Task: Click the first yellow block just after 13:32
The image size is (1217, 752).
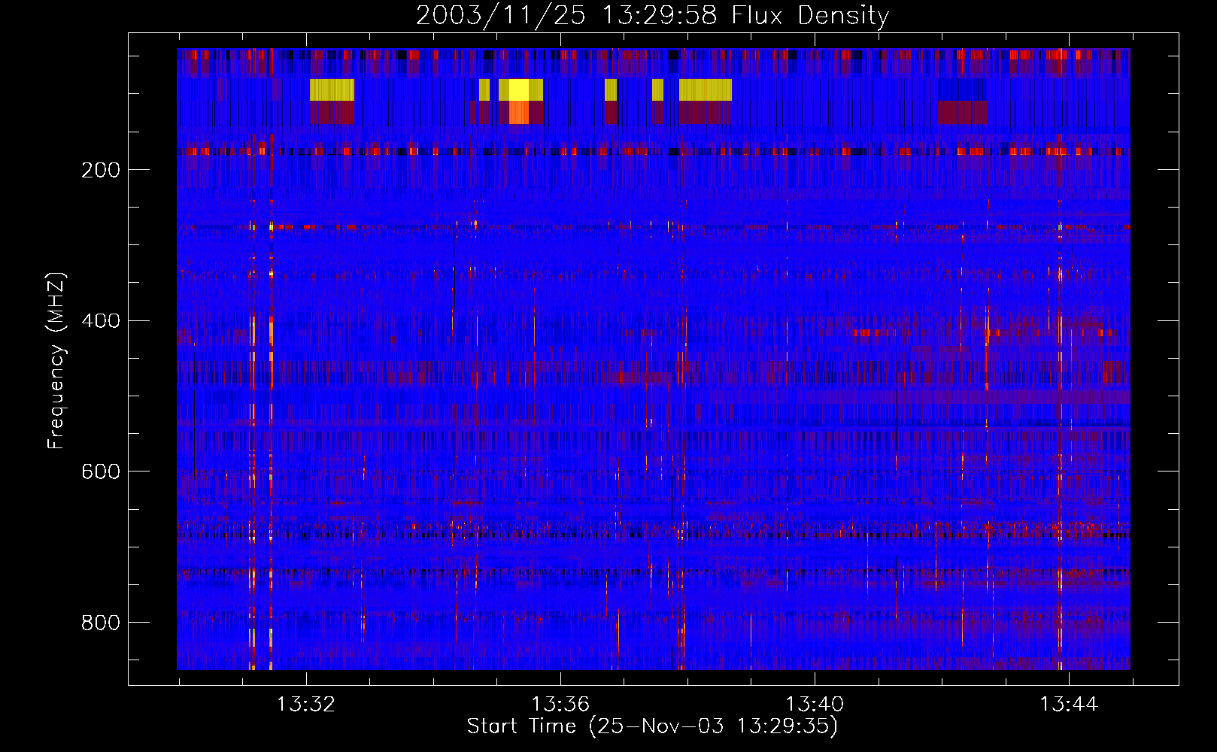Action: [332, 90]
